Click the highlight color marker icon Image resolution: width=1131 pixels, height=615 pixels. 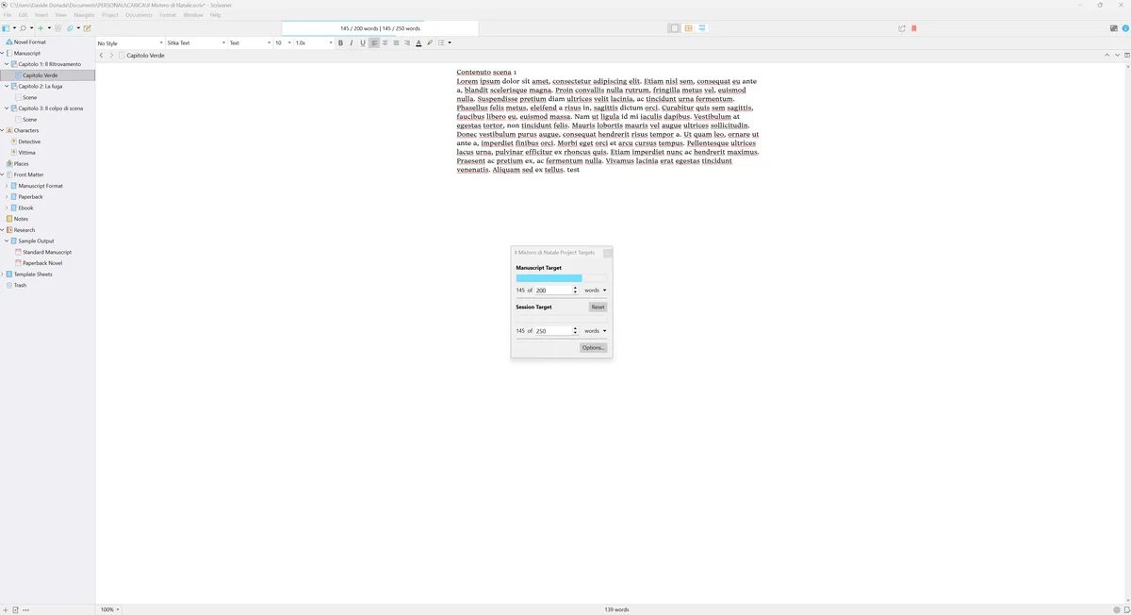[x=430, y=42]
